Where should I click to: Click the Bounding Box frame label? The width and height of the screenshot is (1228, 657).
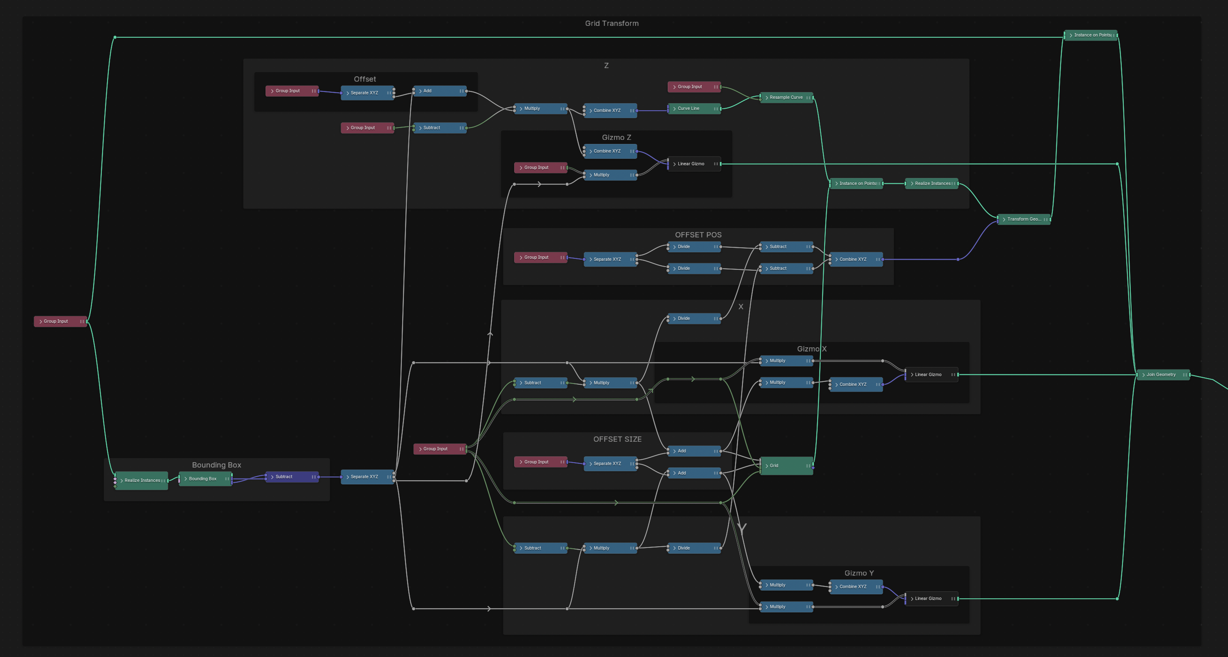[x=216, y=465]
